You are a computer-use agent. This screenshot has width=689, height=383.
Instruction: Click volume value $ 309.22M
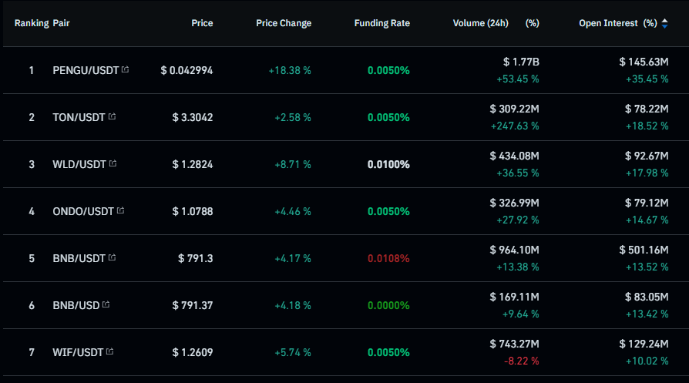point(515,109)
